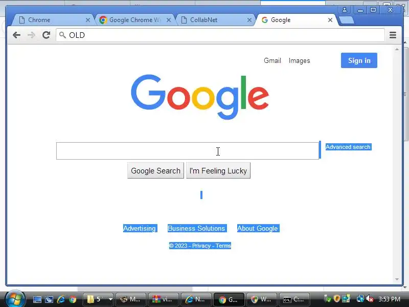Close the Google Chrome W... tab
The image size is (409, 307).
[x=169, y=20]
